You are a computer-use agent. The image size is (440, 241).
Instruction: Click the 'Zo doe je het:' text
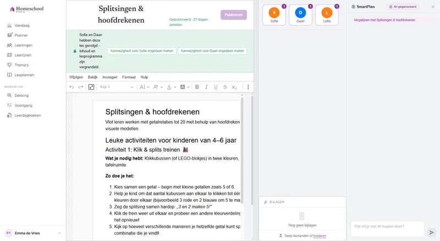[x=119, y=176]
